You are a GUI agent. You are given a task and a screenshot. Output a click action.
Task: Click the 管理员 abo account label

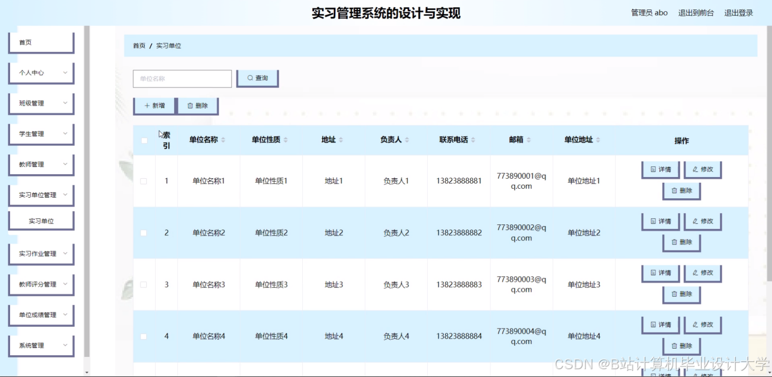(649, 13)
